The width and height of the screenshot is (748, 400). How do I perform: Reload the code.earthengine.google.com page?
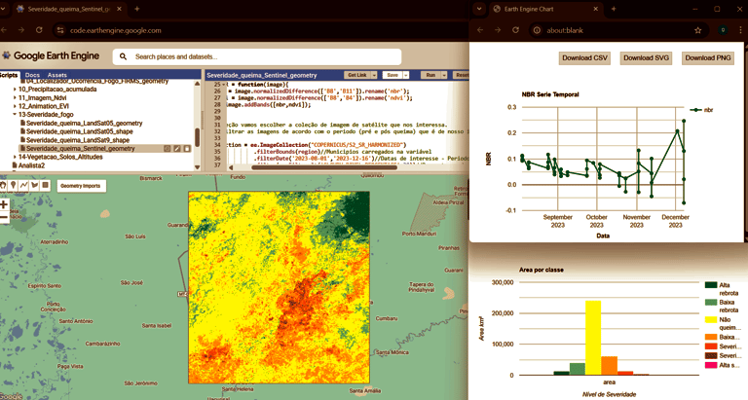(x=39, y=30)
